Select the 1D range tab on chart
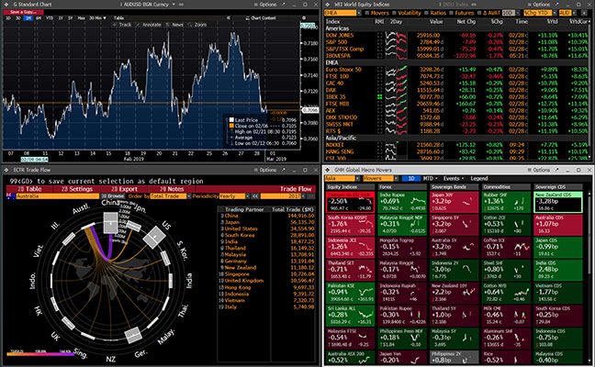 point(9,17)
